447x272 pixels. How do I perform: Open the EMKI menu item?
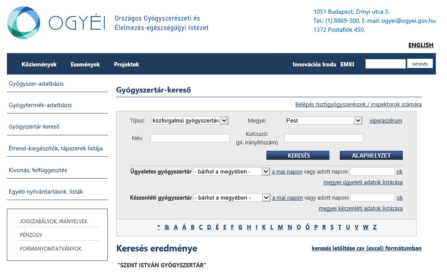pos(347,64)
